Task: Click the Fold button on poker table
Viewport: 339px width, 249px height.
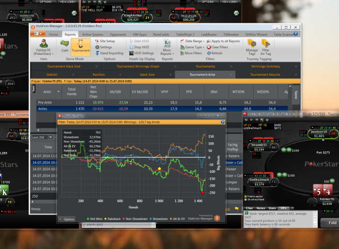Action: click(x=330, y=223)
